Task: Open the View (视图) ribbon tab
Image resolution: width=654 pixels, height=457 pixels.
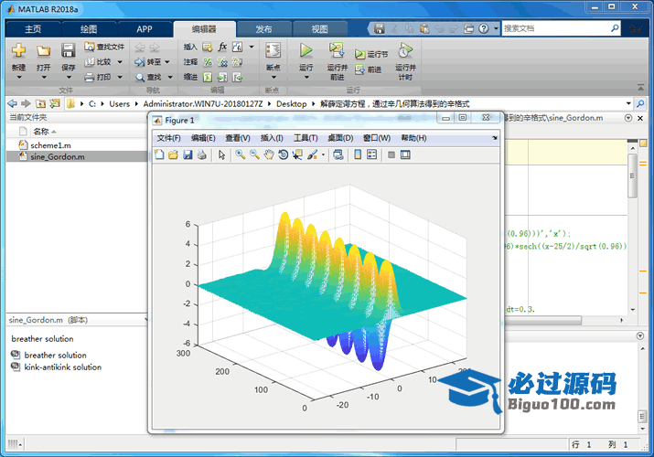Action: pyautogui.click(x=320, y=29)
